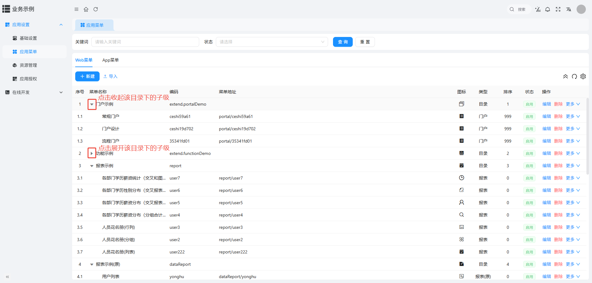Open the notification bell
The width and height of the screenshot is (592, 283).
[x=548, y=9]
